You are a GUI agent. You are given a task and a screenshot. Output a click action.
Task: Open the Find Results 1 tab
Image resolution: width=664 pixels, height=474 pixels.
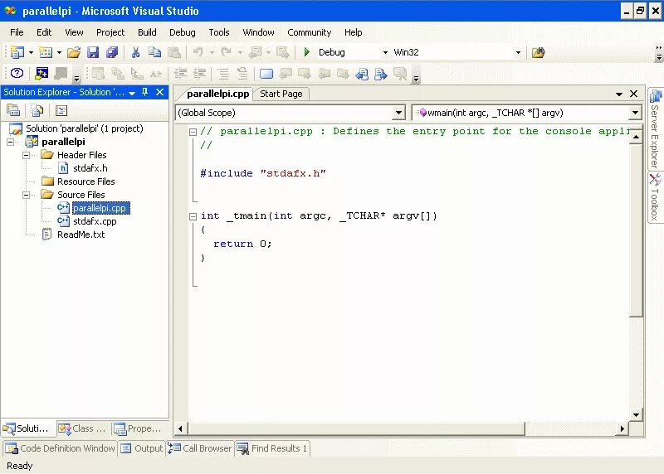pos(272,448)
